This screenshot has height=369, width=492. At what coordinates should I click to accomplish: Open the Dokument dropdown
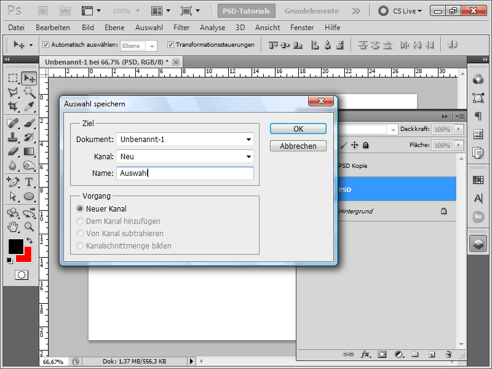tap(185, 140)
